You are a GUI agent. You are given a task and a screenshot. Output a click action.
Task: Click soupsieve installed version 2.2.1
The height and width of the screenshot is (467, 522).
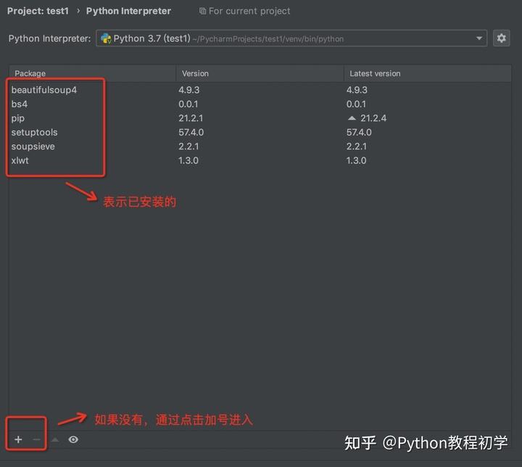coord(188,146)
